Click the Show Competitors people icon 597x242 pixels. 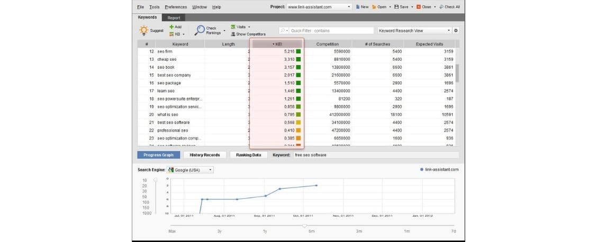(x=233, y=34)
